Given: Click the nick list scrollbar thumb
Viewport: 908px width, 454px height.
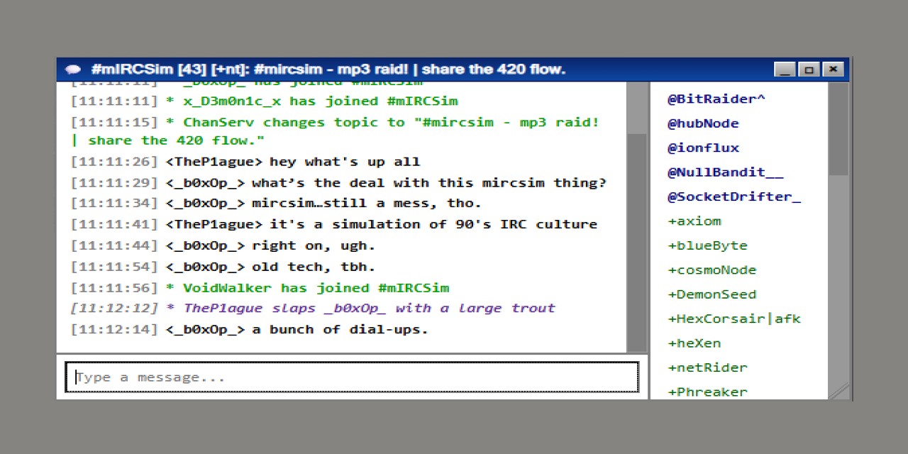Looking at the screenshot, I should click(838, 129).
